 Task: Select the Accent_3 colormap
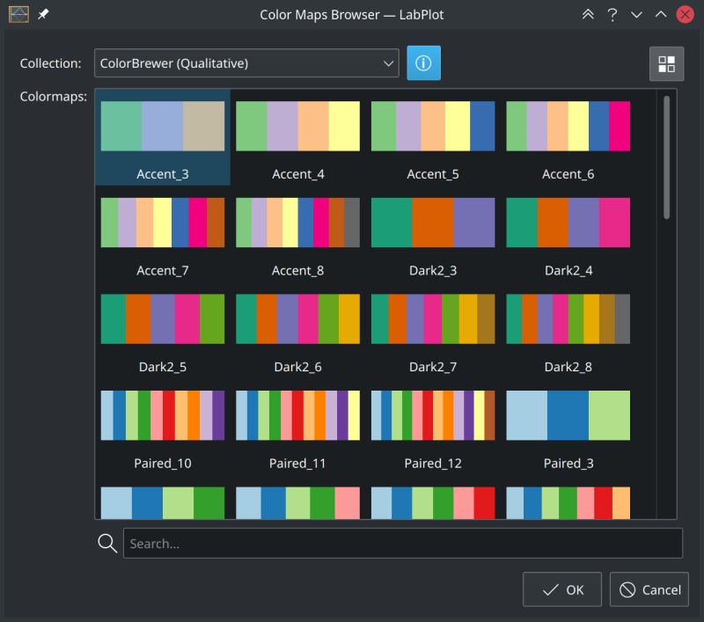click(162, 136)
